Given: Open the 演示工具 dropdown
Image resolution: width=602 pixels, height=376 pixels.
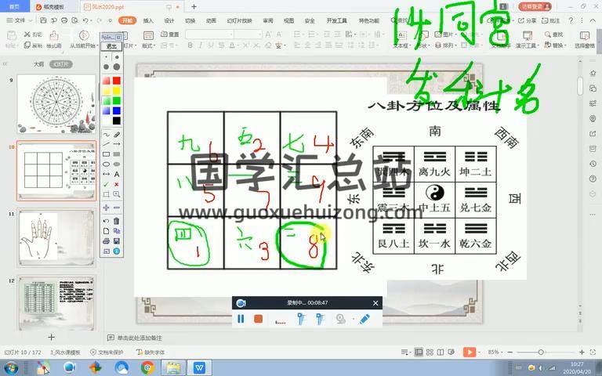Looking at the screenshot, I should pyautogui.click(x=527, y=45).
